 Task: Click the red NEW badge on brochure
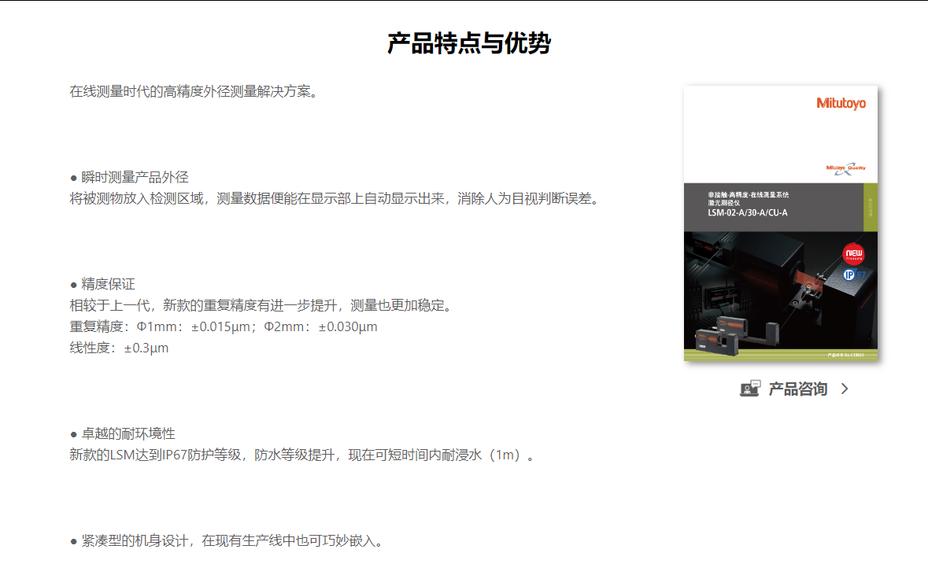tap(852, 253)
